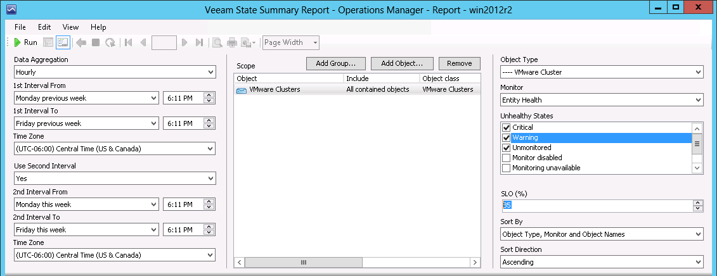Open the Object Type dropdown

[602, 72]
